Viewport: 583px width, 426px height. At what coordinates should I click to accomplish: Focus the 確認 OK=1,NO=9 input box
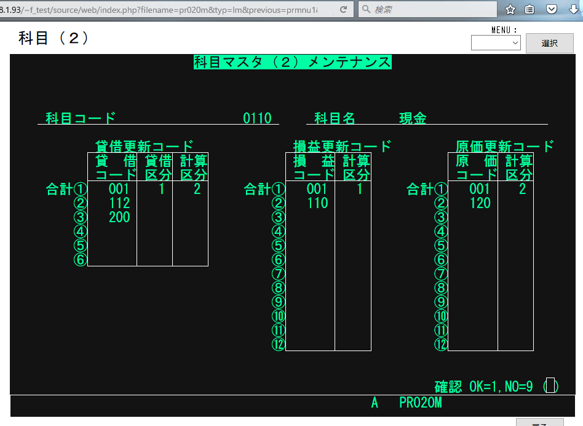pyautogui.click(x=550, y=386)
